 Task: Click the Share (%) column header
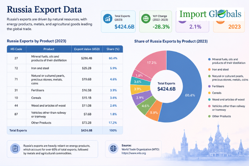tap(113, 49)
